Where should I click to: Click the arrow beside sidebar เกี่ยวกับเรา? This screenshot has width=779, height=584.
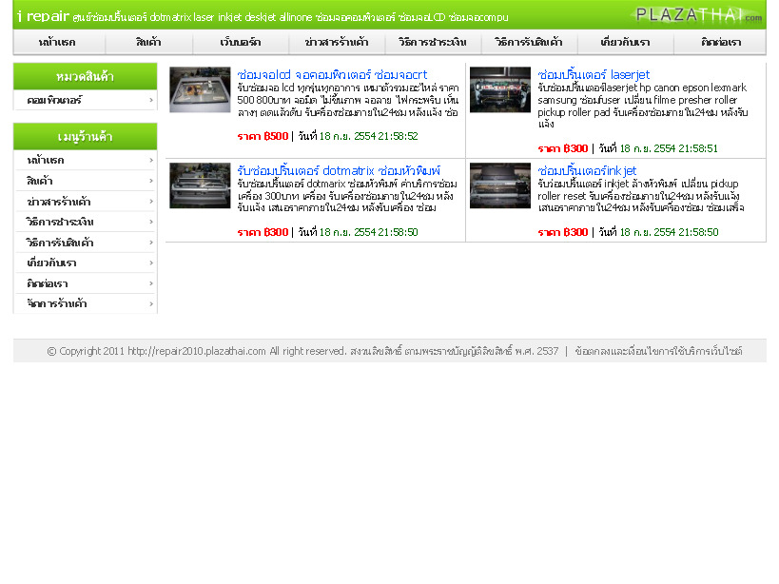tap(151, 263)
